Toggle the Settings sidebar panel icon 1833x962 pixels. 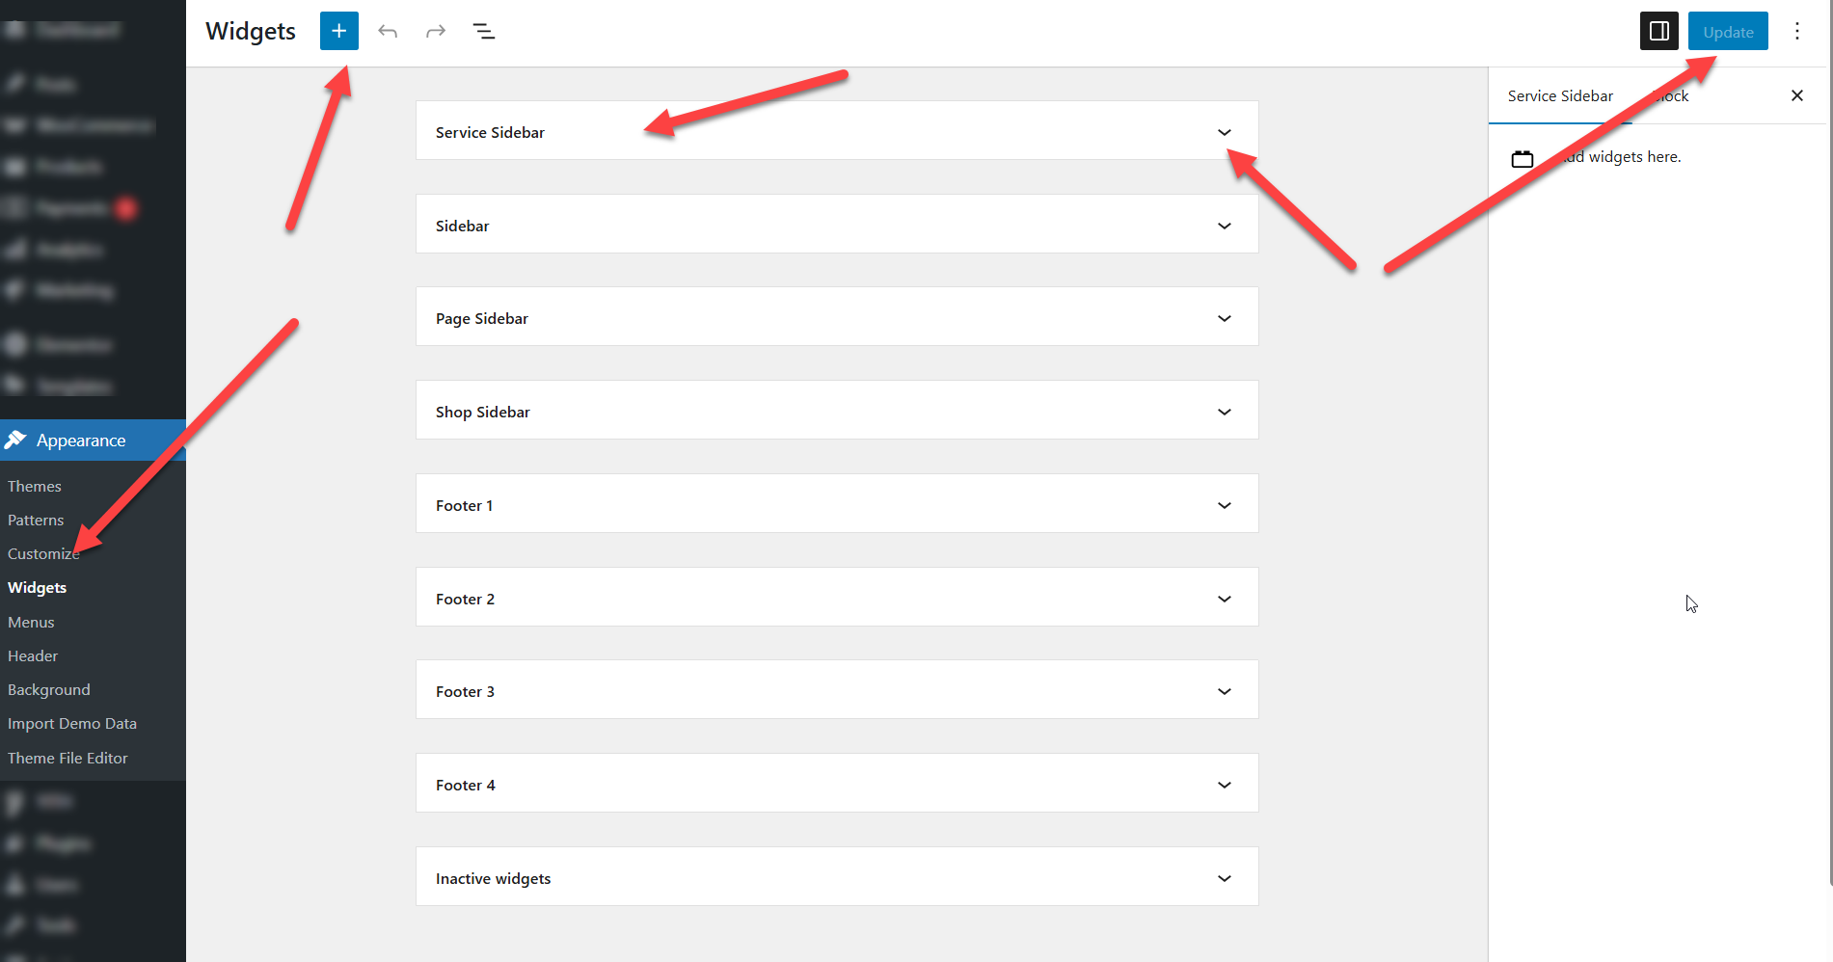click(x=1658, y=31)
